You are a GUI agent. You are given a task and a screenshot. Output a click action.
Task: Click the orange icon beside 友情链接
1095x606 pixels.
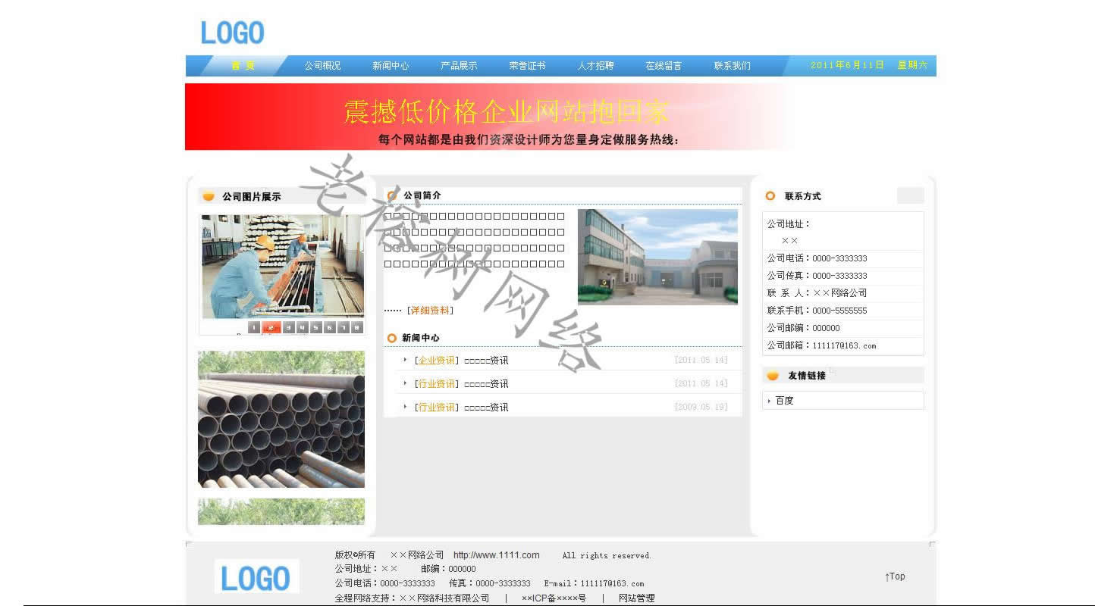(x=773, y=376)
